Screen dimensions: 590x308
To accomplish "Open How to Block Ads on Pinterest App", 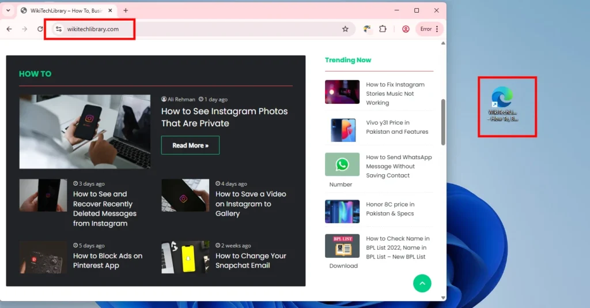I will 108,261.
